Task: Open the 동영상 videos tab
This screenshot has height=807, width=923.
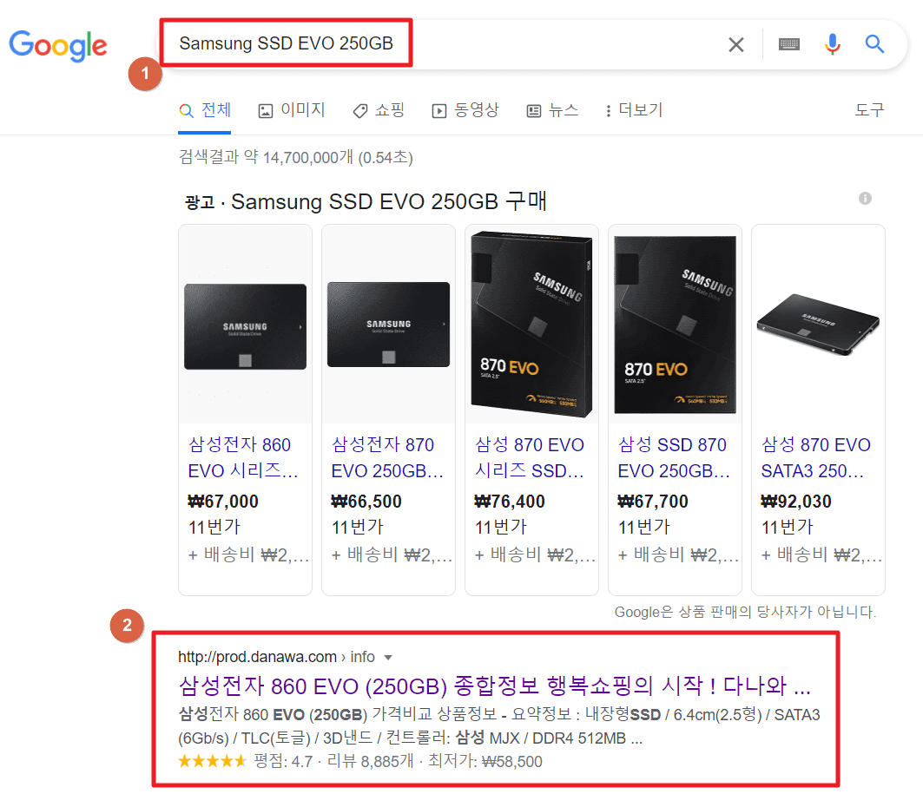Action: pyautogui.click(x=465, y=110)
